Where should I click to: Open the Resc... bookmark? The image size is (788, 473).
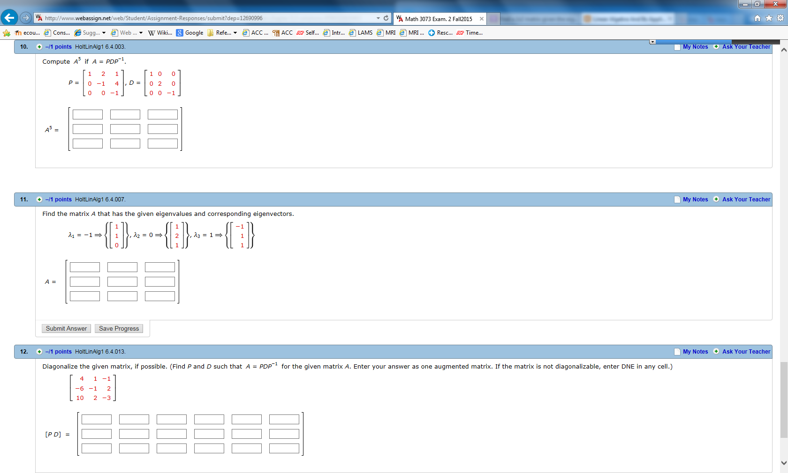point(440,33)
